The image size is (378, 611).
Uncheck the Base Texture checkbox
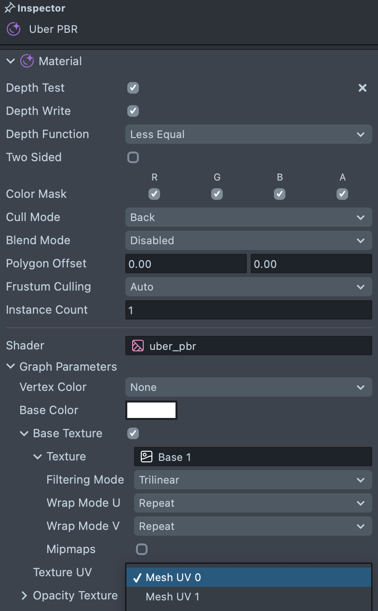(x=133, y=433)
